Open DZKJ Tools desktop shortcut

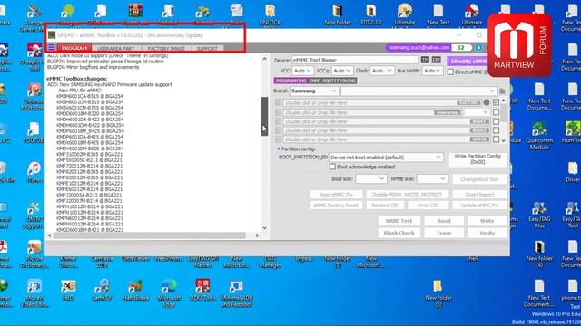pos(202,291)
